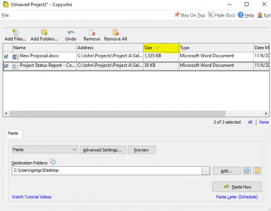Select the Paste tab
Image resolution: width=271 pixels, height=211 pixels.
[x=13, y=133]
